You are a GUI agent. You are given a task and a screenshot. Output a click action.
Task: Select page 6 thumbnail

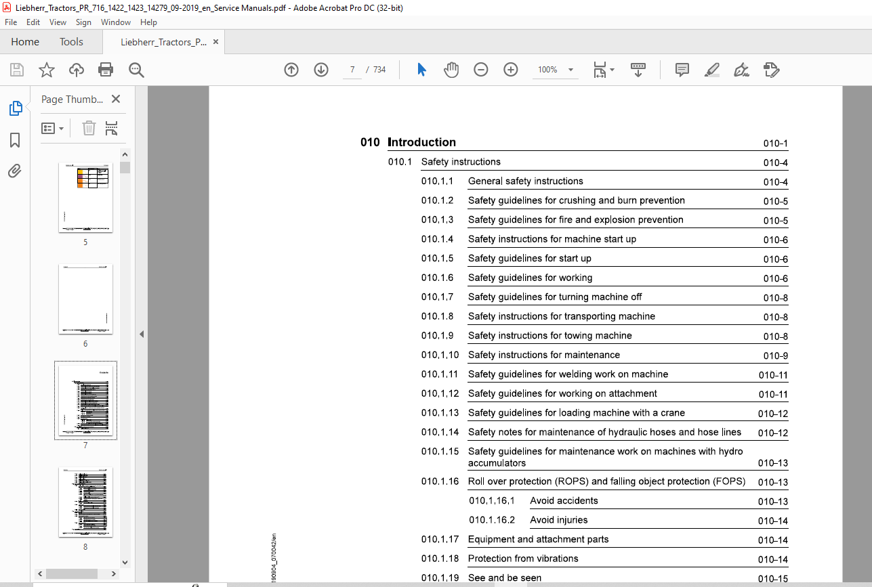[85, 299]
